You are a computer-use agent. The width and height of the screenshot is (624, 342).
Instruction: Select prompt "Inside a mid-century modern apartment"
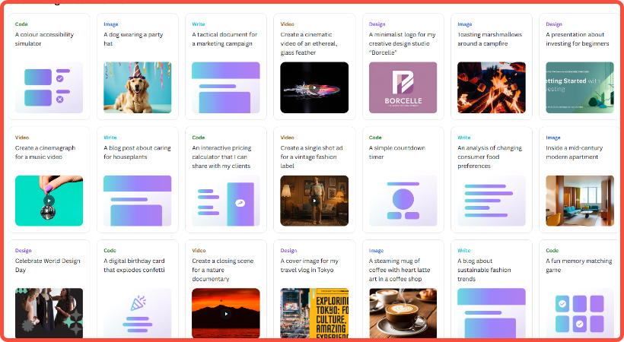coord(575,152)
